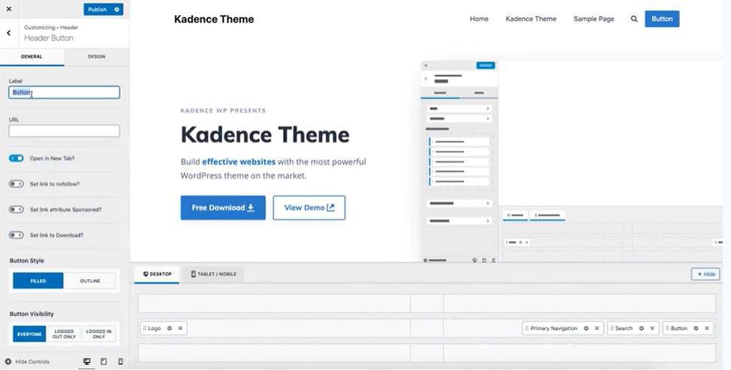Switch to the General tab
The width and height of the screenshot is (731, 370).
click(32, 57)
